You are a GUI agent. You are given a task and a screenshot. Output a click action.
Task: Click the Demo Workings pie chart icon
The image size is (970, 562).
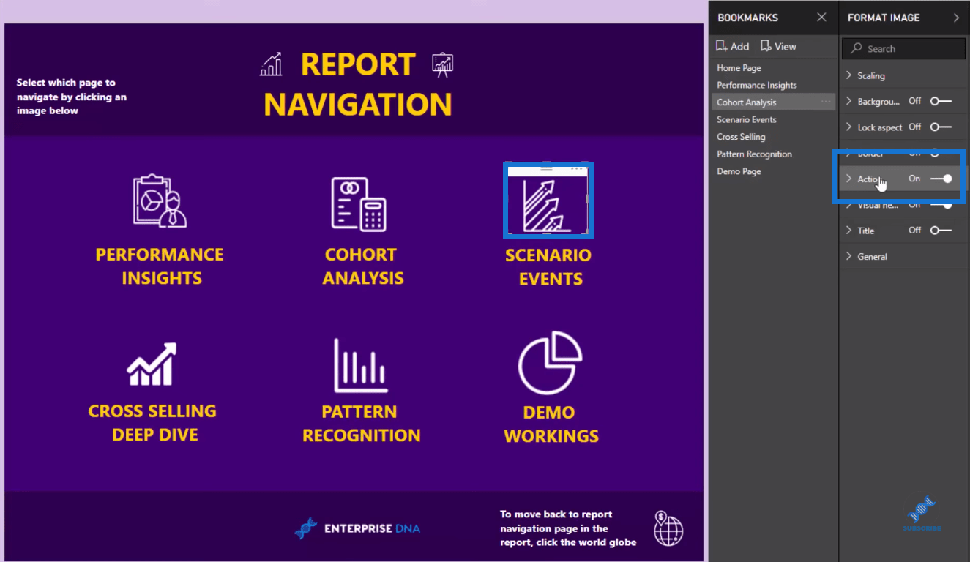pyautogui.click(x=550, y=363)
